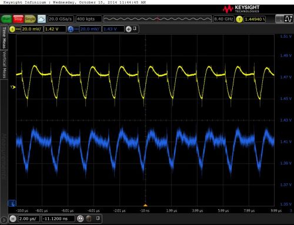Click the horizontal H icon
The width and height of the screenshot is (294, 225).
click(13, 219)
